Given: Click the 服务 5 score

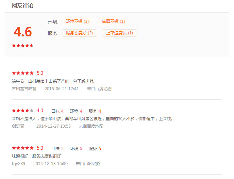Looking at the screenshot, I should 95,149.
